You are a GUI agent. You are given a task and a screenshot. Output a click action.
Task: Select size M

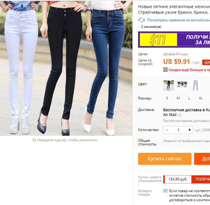point(178,98)
